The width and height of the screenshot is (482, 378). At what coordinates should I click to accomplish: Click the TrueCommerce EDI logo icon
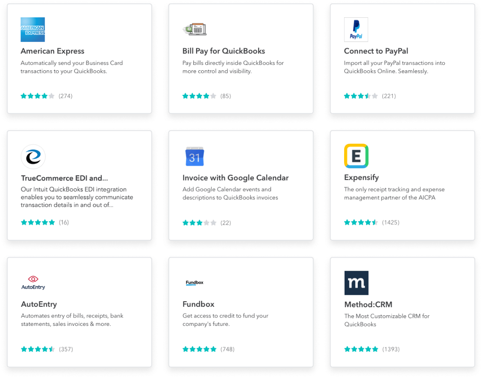coord(33,156)
